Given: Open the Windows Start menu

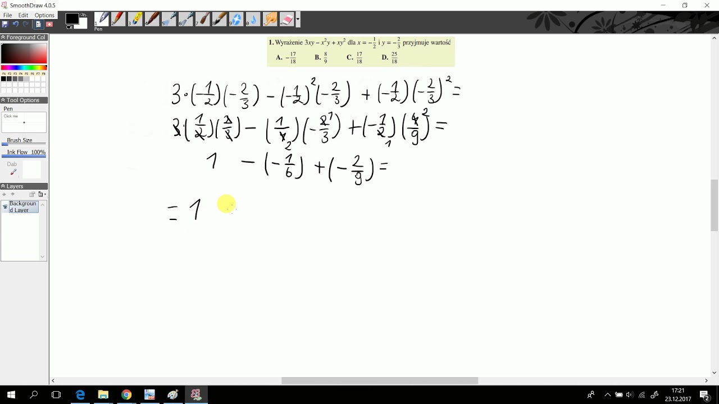Looking at the screenshot, I should point(11,394).
